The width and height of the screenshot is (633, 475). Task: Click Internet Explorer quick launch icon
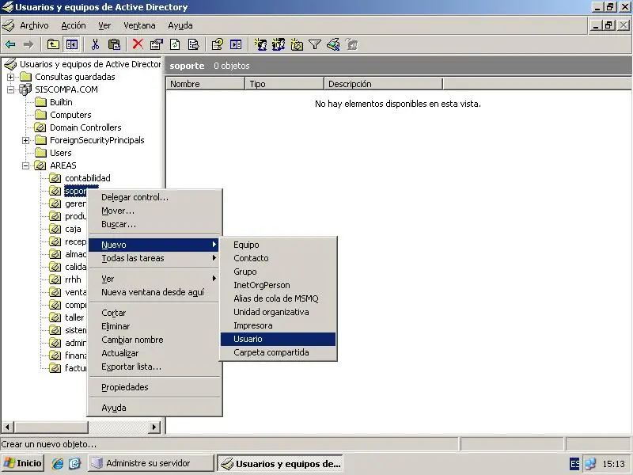(58, 463)
